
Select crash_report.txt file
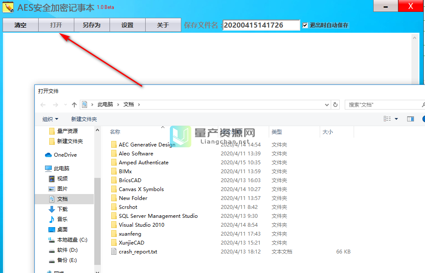[x=138, y=252]
